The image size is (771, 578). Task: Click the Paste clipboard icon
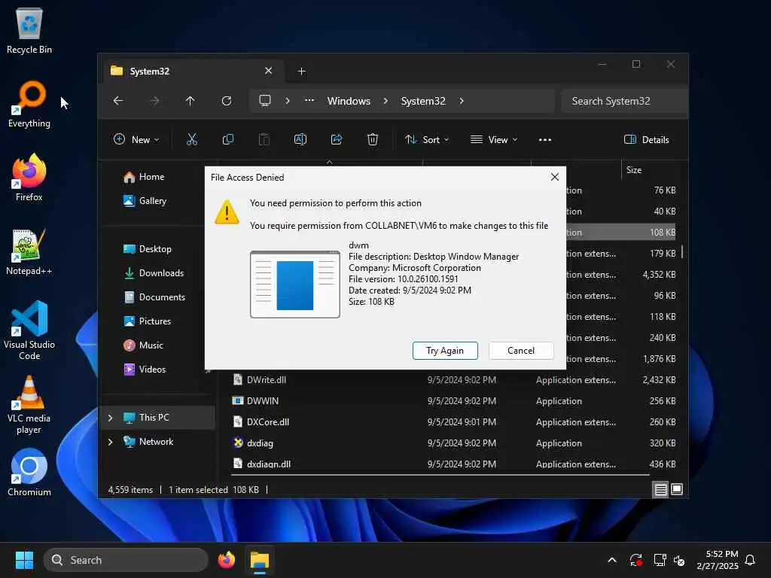click(x=264, y=139)
